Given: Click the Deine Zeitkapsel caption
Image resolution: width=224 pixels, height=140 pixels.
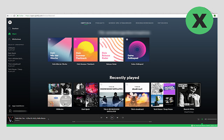Looking at the screenshot, I should pyautogui.click(x=137, y=64).
